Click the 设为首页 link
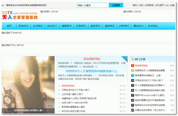This screenshot has width=178, height=116. point(160,5)
